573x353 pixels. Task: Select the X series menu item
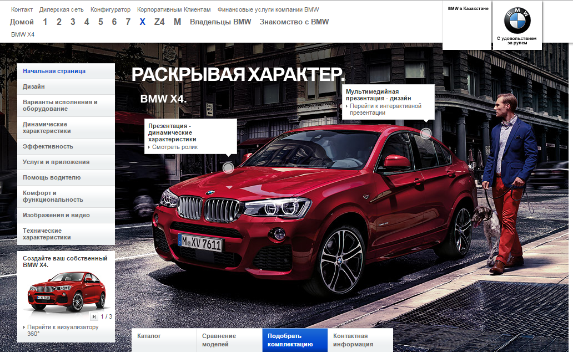(143, 22)
